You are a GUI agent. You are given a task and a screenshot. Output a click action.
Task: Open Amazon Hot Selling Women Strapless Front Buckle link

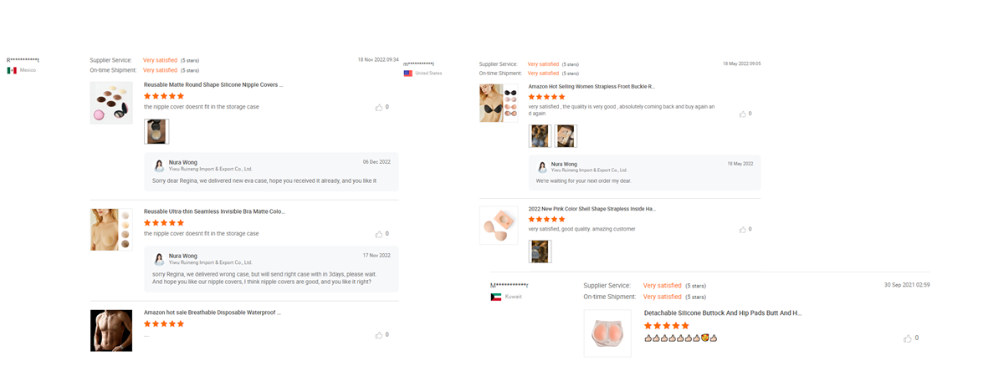(x=592, y=86)
